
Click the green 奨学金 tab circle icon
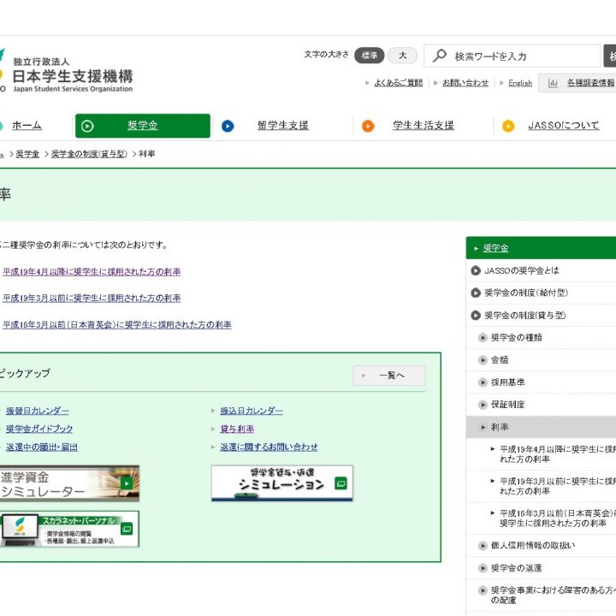point(87,126)
